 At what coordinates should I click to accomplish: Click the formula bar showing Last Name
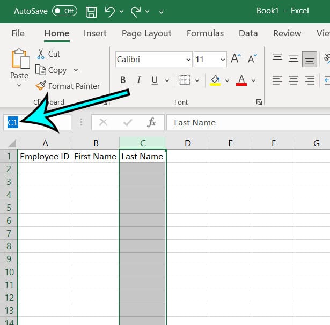pyautogui.click(x=248, y=122)
